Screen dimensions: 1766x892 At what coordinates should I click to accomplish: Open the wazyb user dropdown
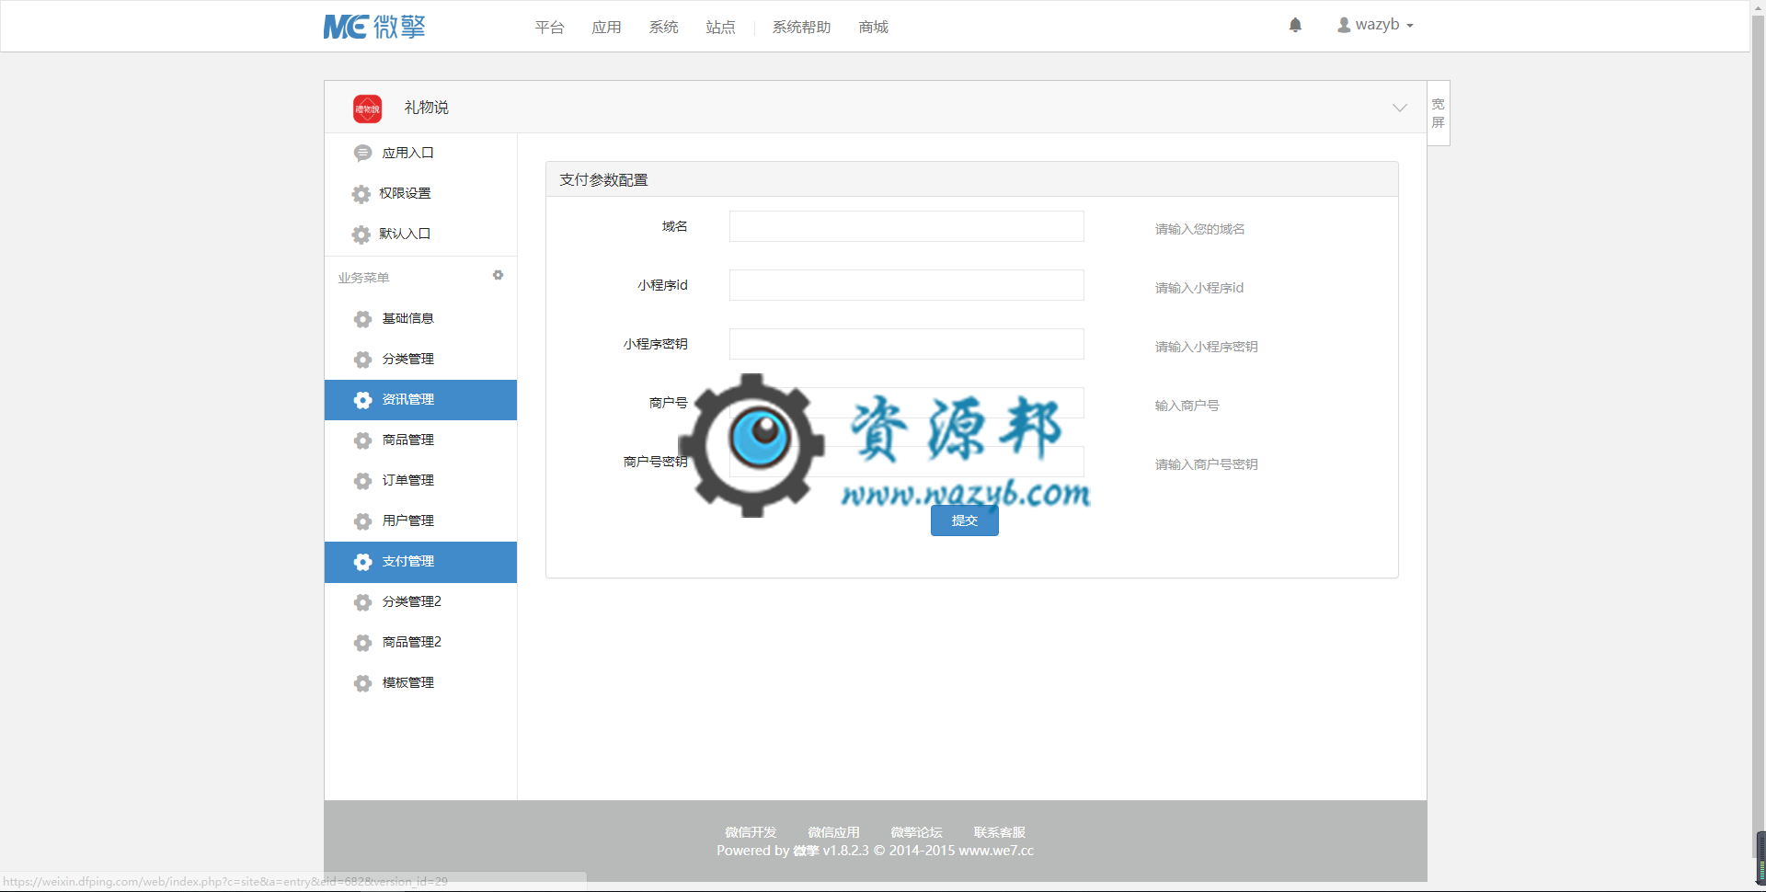point(1375,25)
